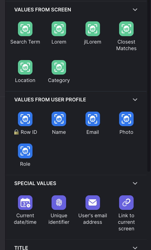Collapse the Values From User Profile section
Screen dimensions: 151x250
[x=135, y=100]
